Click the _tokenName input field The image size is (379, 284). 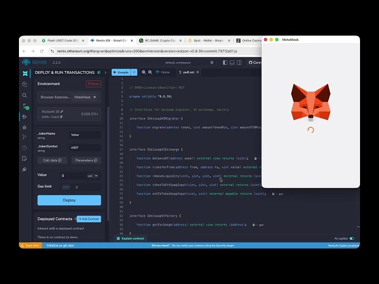coord(85,135)
